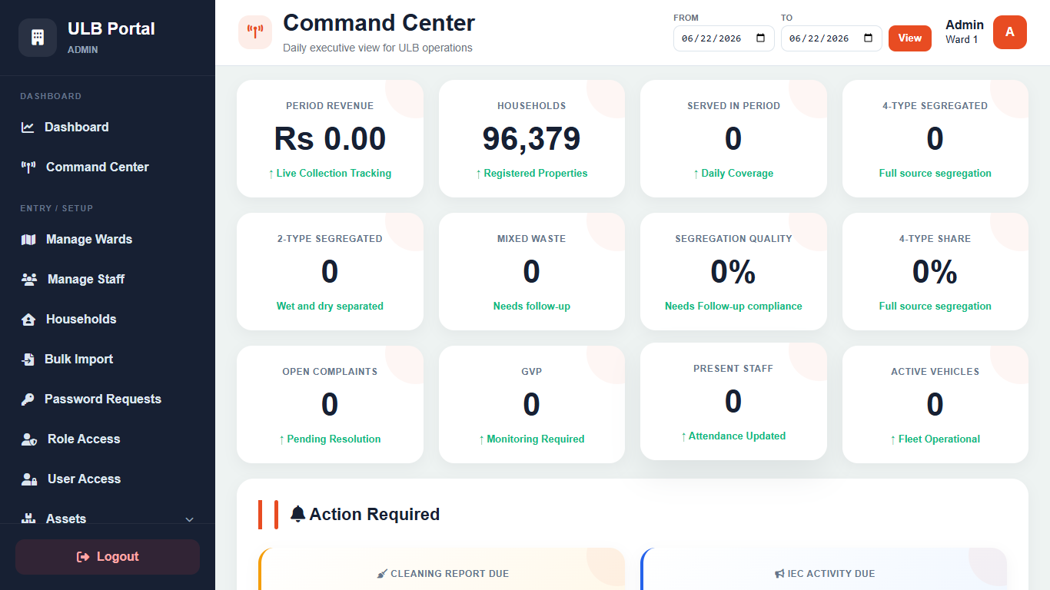Screen dimensions: 1050x590
Task: Click the Role Access shield-user icon
Action: coord(29,439)
